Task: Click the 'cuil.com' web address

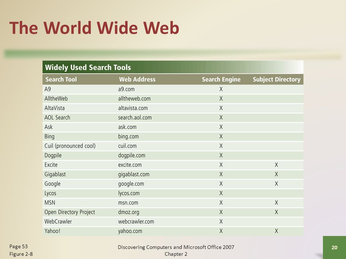Action: tap(127, 146)
